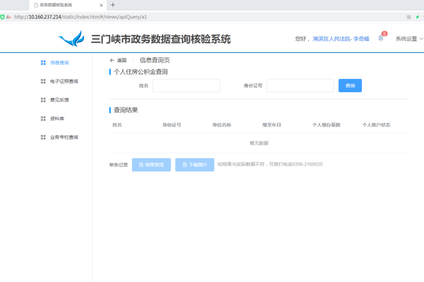
Task: Switch to the 政务数据核验系统 browser tab
Action: tap(68, 5)
